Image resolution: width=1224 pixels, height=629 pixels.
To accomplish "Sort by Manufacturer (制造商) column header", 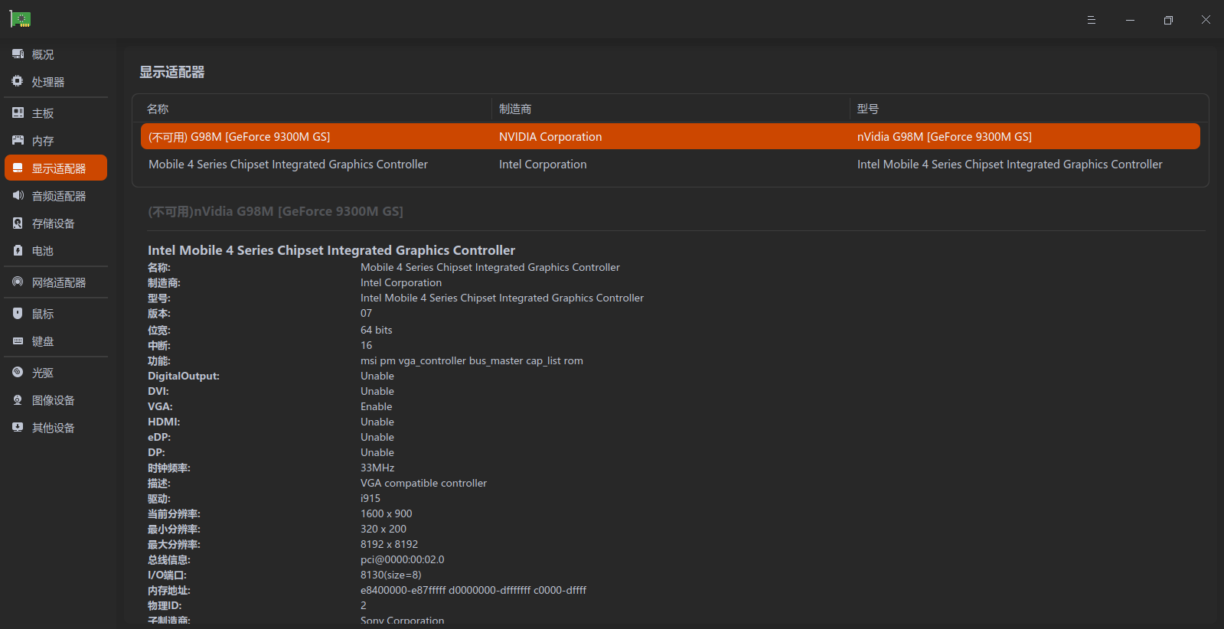I will (x=515, y=109).
